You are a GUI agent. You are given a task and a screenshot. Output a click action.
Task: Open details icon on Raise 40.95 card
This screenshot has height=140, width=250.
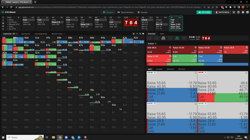click(x=221, y=47)
